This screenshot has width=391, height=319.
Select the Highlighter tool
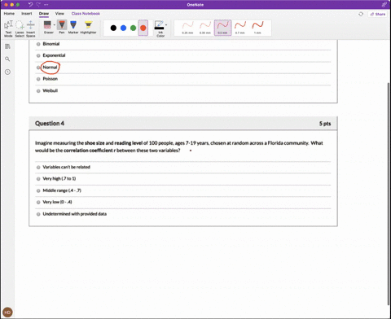pyautogui.click(x=88, y=27)
